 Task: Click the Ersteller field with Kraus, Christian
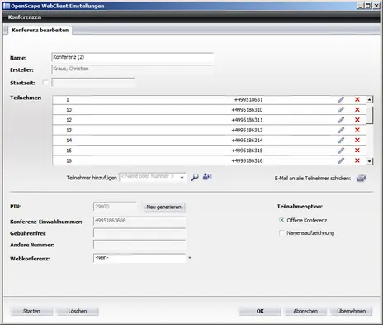point(132,69)
